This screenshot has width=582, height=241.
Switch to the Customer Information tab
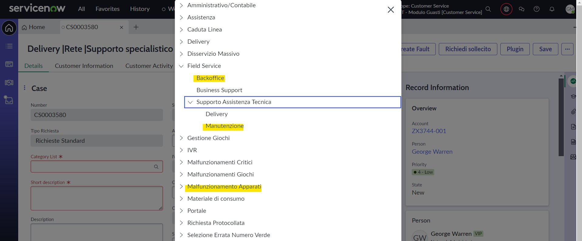pyautogui.click(x=84, y=66)
